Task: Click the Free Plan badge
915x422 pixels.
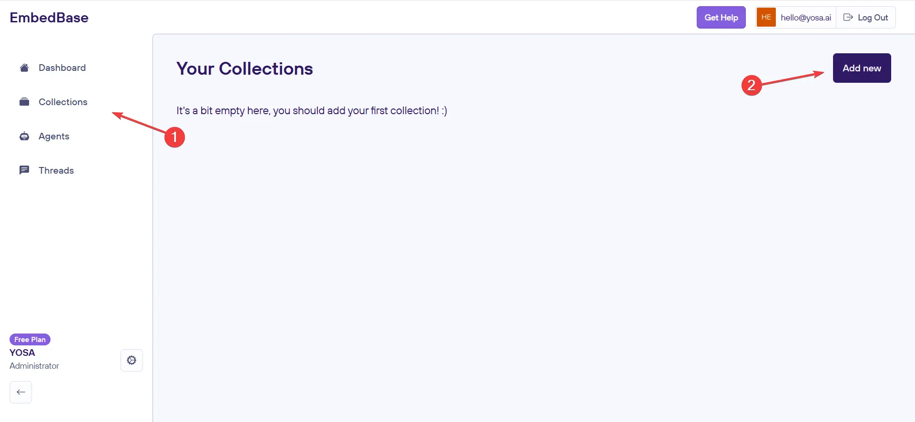Action: (30, 339)
